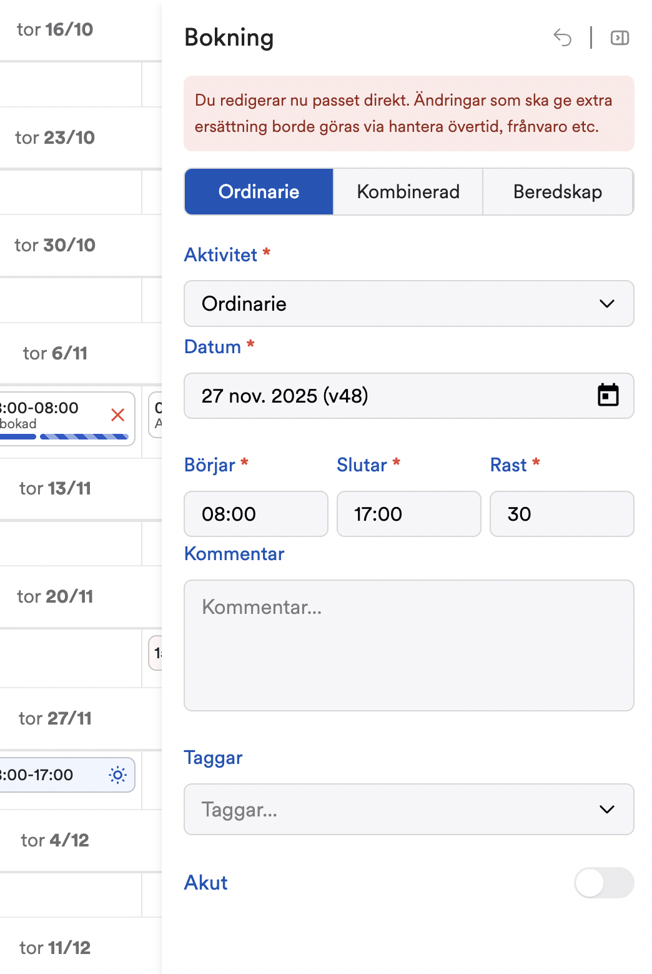The height and width of the screenshot is (974, 652).
Task: Click the Slutar time field 17:00
Action: [409, 514]
